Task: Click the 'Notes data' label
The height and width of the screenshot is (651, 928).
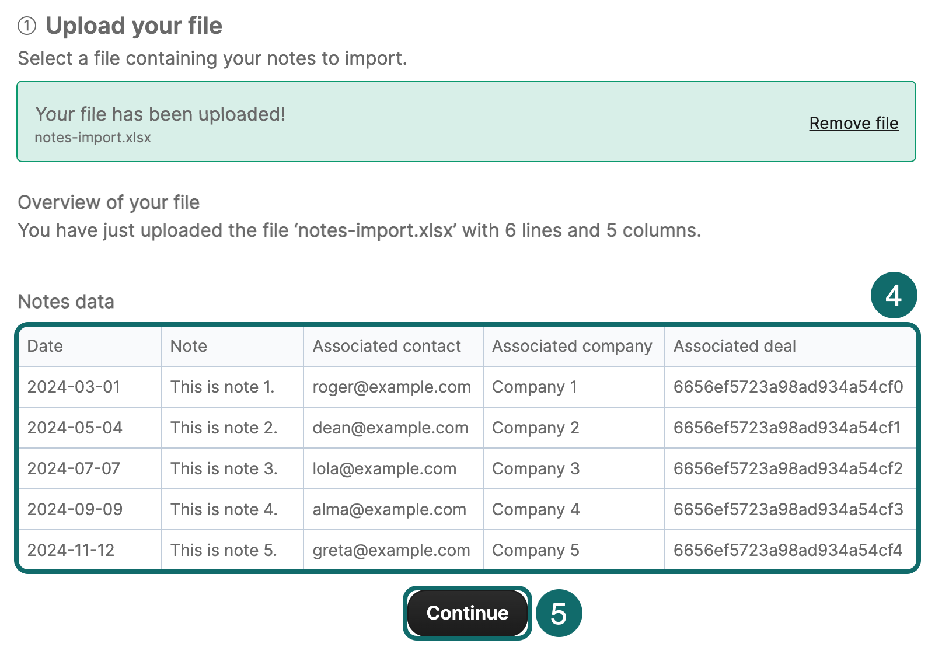Action: [x=66, y=302]
